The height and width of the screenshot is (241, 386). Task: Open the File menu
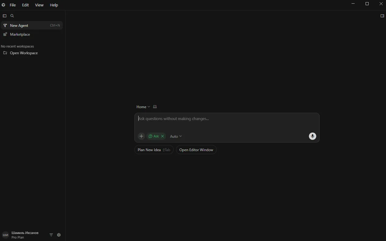click(13, 5)
